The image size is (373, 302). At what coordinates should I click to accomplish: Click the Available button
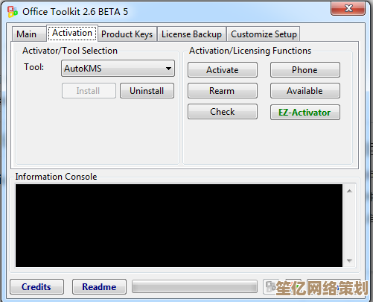tap(305, 91)
